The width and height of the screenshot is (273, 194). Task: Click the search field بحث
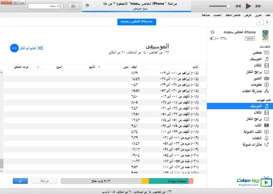click(45, 6)
